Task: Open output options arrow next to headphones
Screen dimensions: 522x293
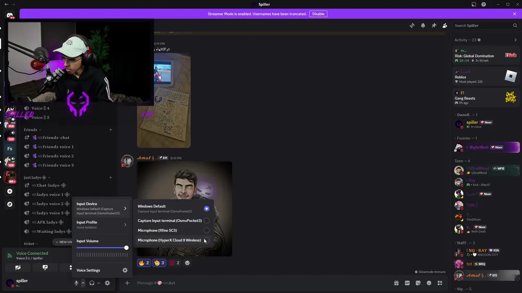Action: 99,283
